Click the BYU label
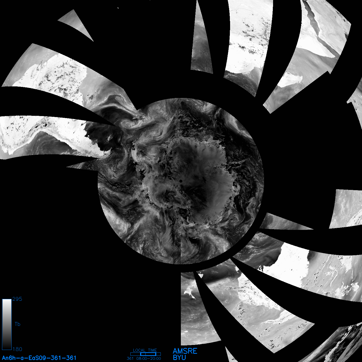The width and height of the screenshot is (362, 362). 179,357
